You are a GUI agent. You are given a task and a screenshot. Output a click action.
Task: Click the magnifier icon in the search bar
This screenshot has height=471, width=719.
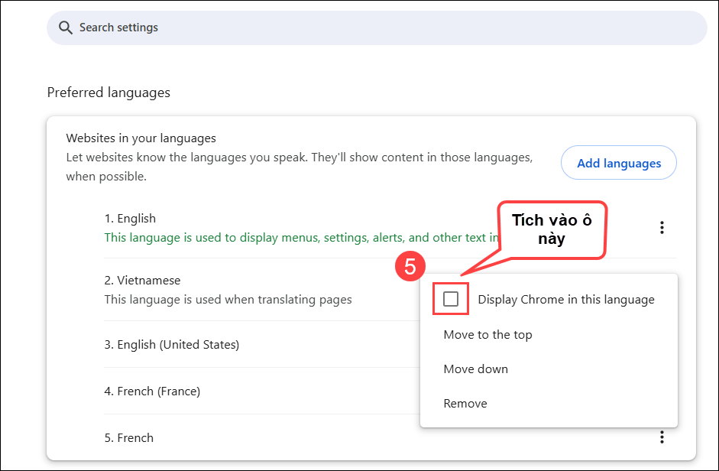(65, 28)
